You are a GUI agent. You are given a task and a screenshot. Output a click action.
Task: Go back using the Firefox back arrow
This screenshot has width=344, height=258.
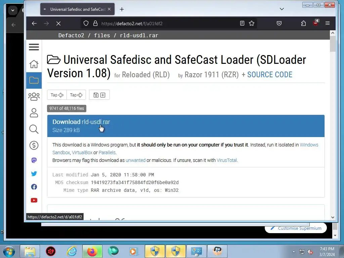click(34, 24)
